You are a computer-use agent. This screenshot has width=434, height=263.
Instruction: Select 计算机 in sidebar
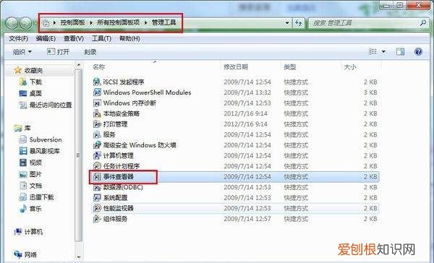coord(34,231)
